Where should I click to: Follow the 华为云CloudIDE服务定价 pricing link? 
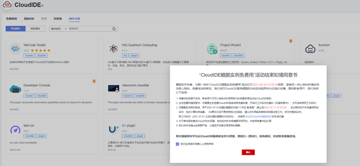coord(258,117)
